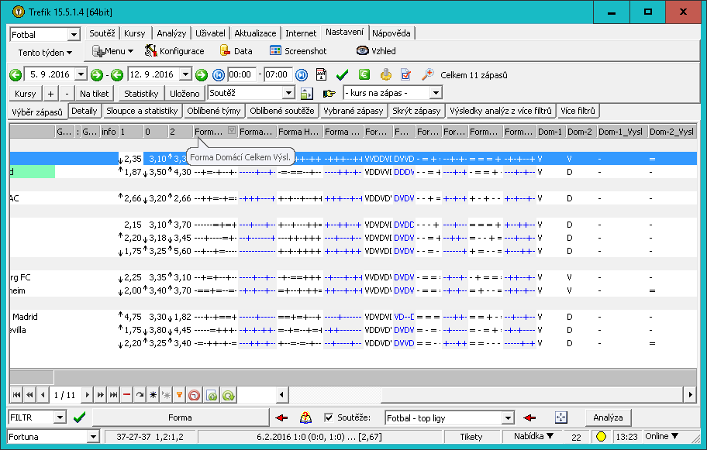707x450 pixels.
Task: Click the Statistiky button
Action: tap(141, 94)
